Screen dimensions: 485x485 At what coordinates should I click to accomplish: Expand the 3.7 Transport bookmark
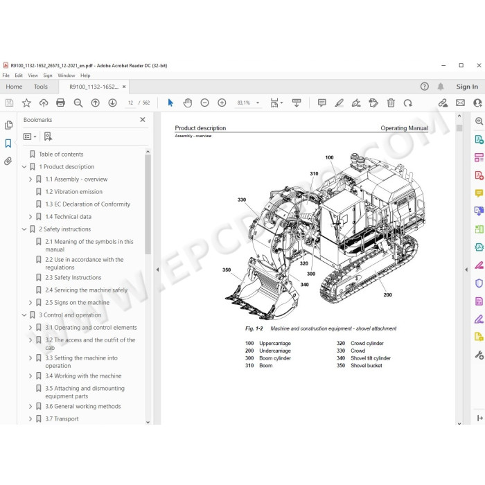click(x=30, y=418)
